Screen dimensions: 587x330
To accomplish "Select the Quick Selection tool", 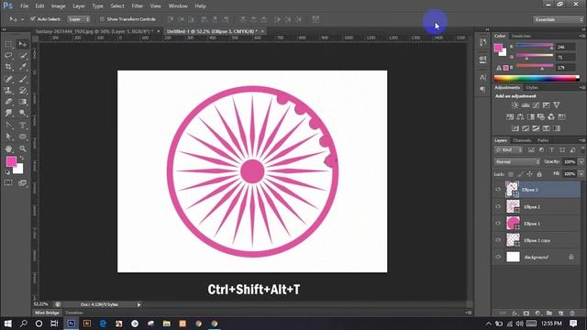I will [x=23, y=56].
